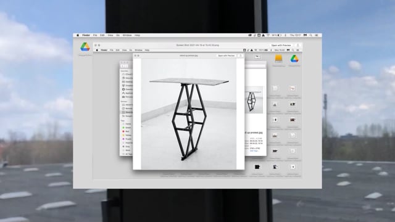Screen dimensions: 395x222
Task: Select Pictures in the Finder sidebar
Action: pyautogui.click(x=128, y=97)
